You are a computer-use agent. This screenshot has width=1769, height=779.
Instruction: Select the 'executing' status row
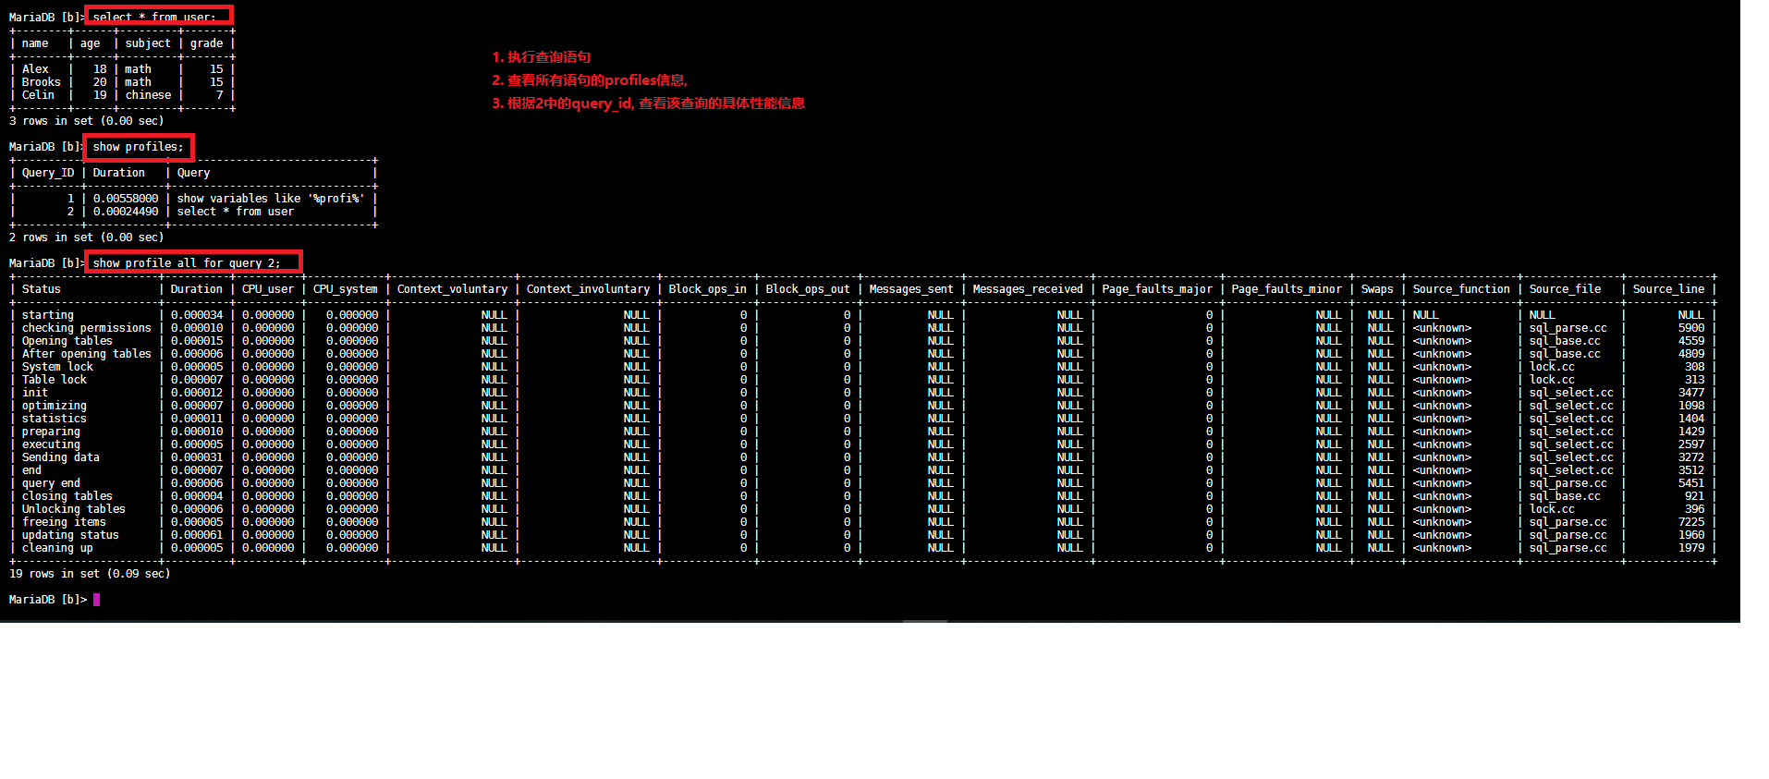click(861, 444)
